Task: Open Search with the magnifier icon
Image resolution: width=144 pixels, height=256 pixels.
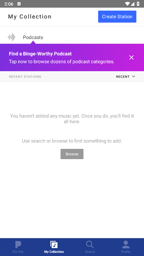Action: pos(90,245)
